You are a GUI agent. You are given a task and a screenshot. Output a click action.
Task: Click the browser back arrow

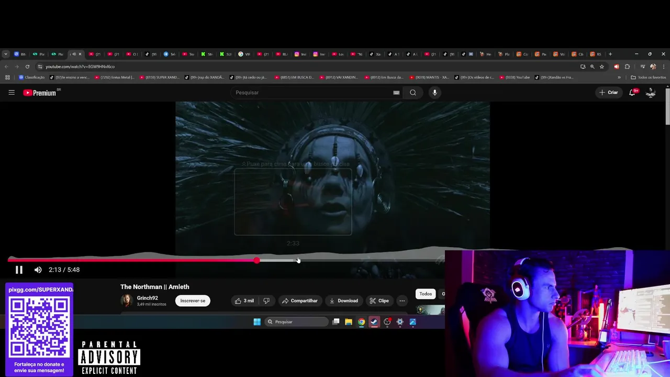pyautogui.click(x=6, y=66)
